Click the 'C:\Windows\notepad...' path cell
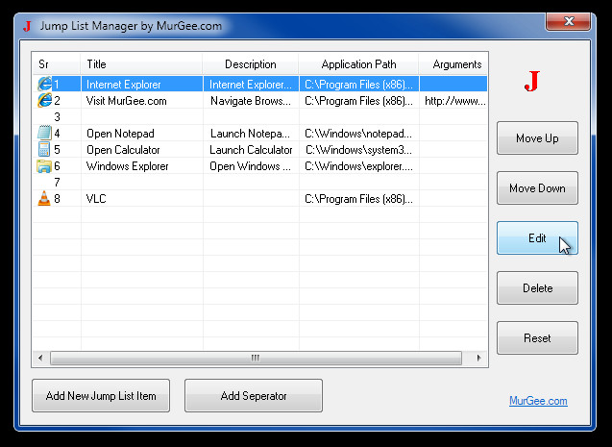 (x=358, y=134)
